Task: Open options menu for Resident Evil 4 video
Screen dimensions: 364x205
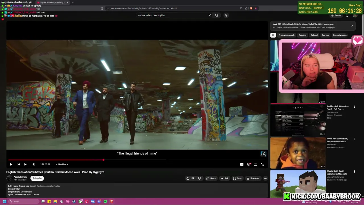Action: [354, 107]
